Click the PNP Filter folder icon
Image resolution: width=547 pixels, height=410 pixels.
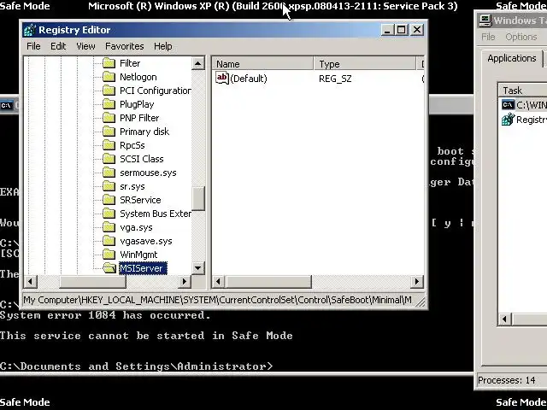click(109, 118)
